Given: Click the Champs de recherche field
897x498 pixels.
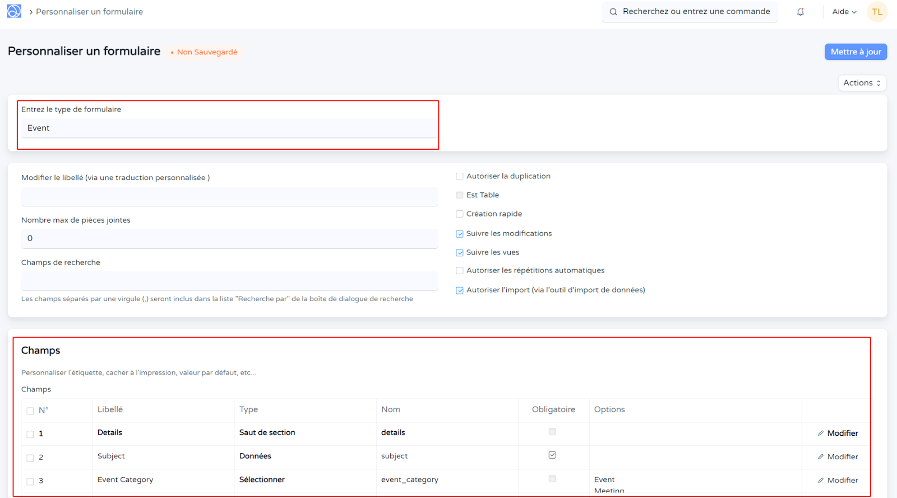Looking at the screenshot, I should (x=229, y=281).
